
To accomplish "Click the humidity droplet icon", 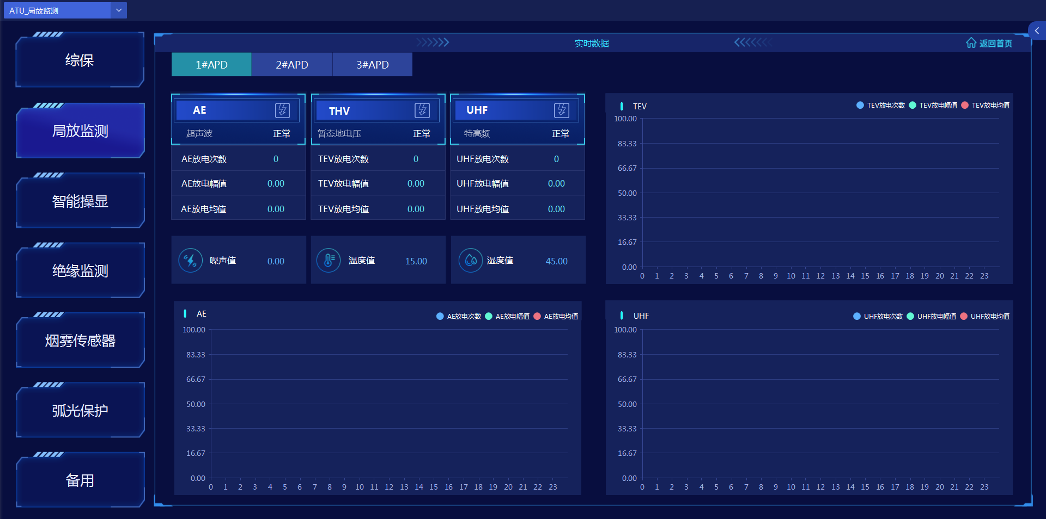I will coord(471,261).
